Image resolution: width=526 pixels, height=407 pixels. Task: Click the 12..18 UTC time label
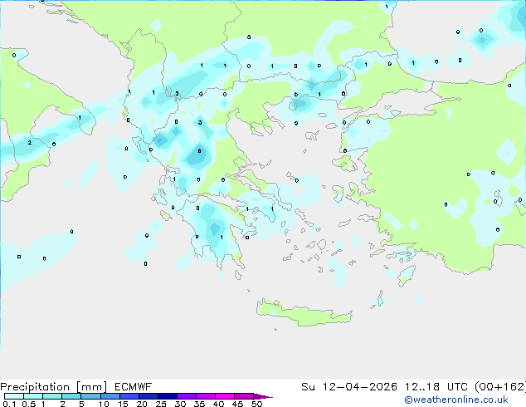click(438, 387)
